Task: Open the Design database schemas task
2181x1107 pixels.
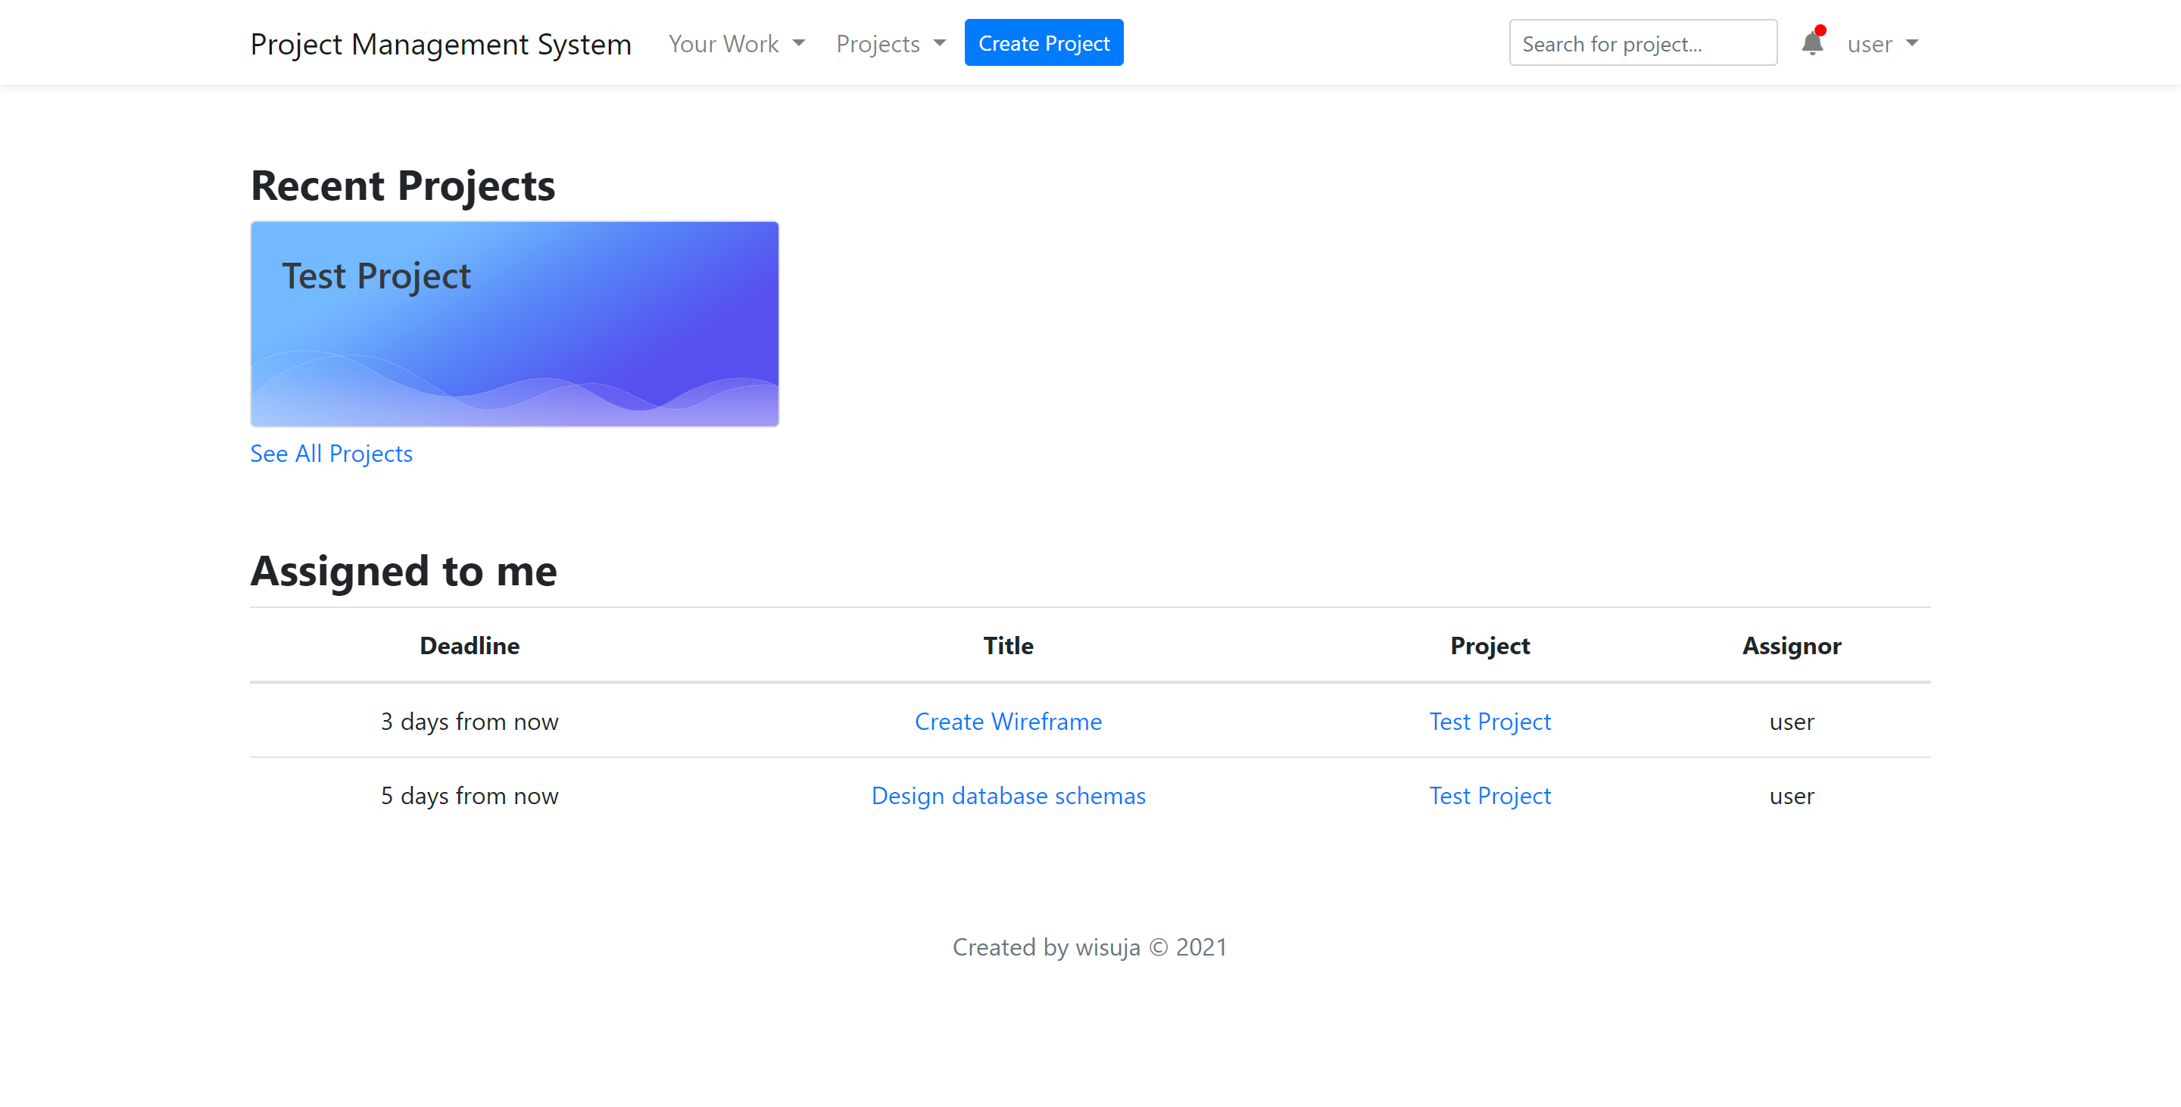Action: [1007, 796]
